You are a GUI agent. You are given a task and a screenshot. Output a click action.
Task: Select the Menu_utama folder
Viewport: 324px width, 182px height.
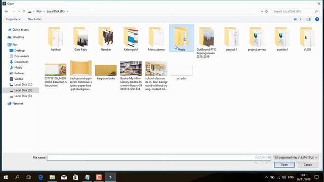click(x=156, y=39)
